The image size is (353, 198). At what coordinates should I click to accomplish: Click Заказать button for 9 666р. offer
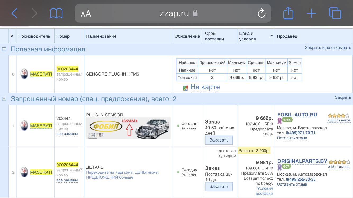[219, 140]
